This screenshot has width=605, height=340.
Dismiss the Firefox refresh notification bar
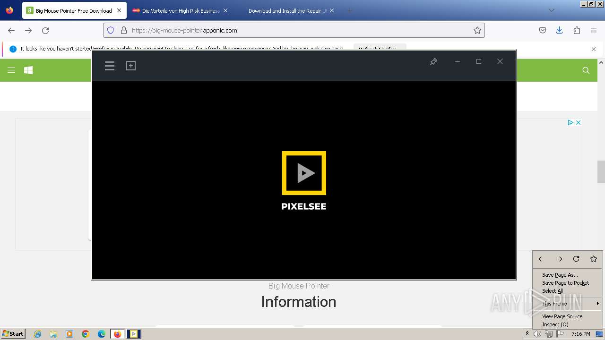coord(594,49)
